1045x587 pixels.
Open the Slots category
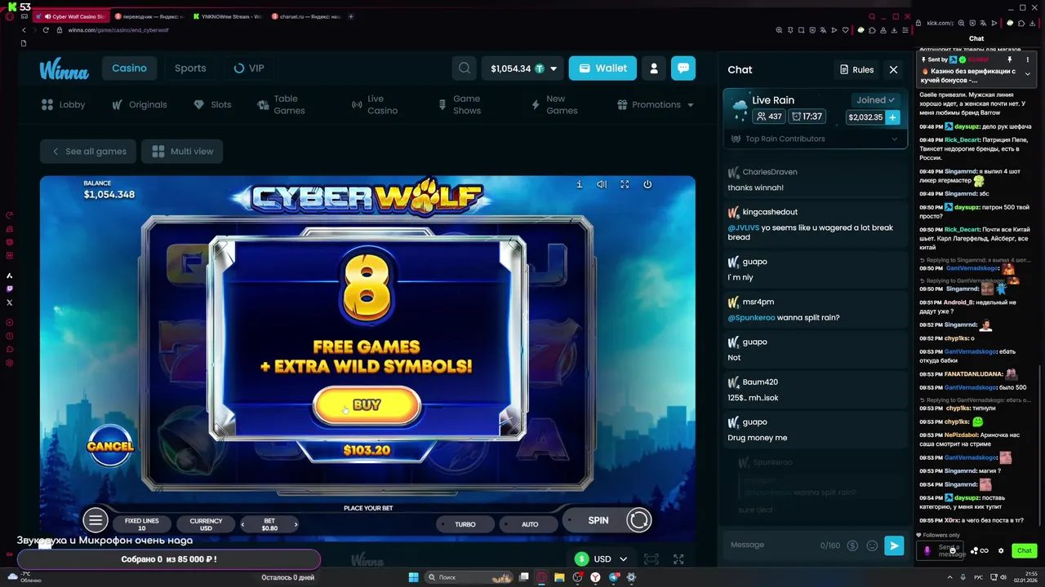pos(212,104)
